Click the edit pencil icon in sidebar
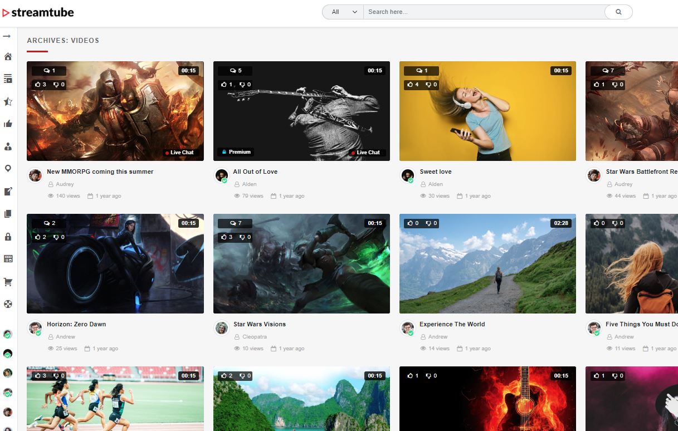Screen dimensions: 678x431 click(x=8, y=192)
